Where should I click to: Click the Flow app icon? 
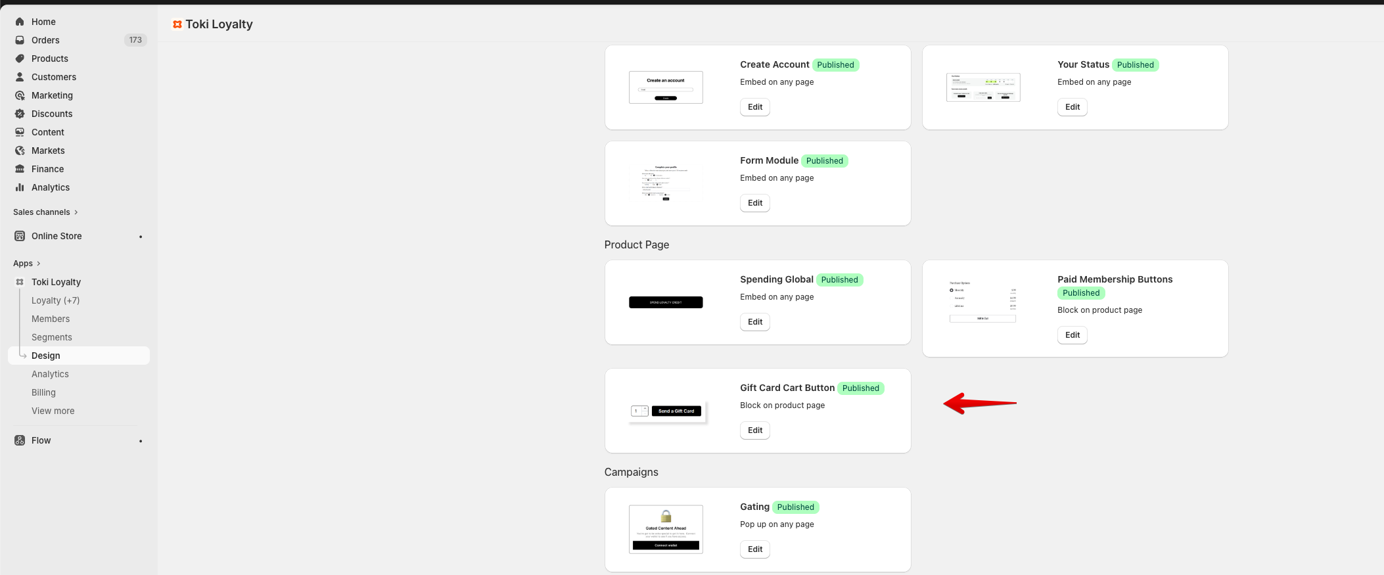pos(20,440)
